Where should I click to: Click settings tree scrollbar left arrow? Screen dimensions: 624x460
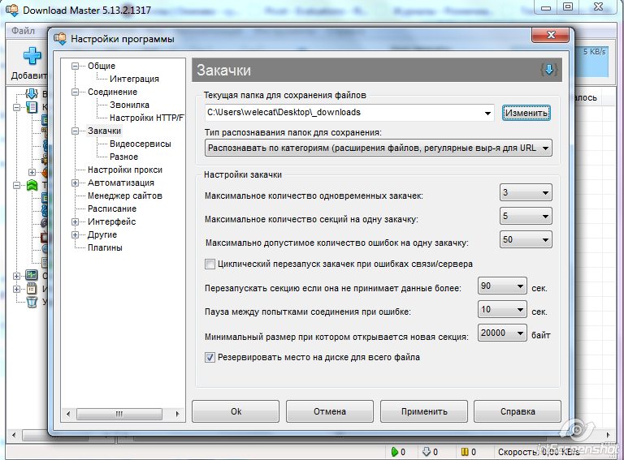click(68, 415)
